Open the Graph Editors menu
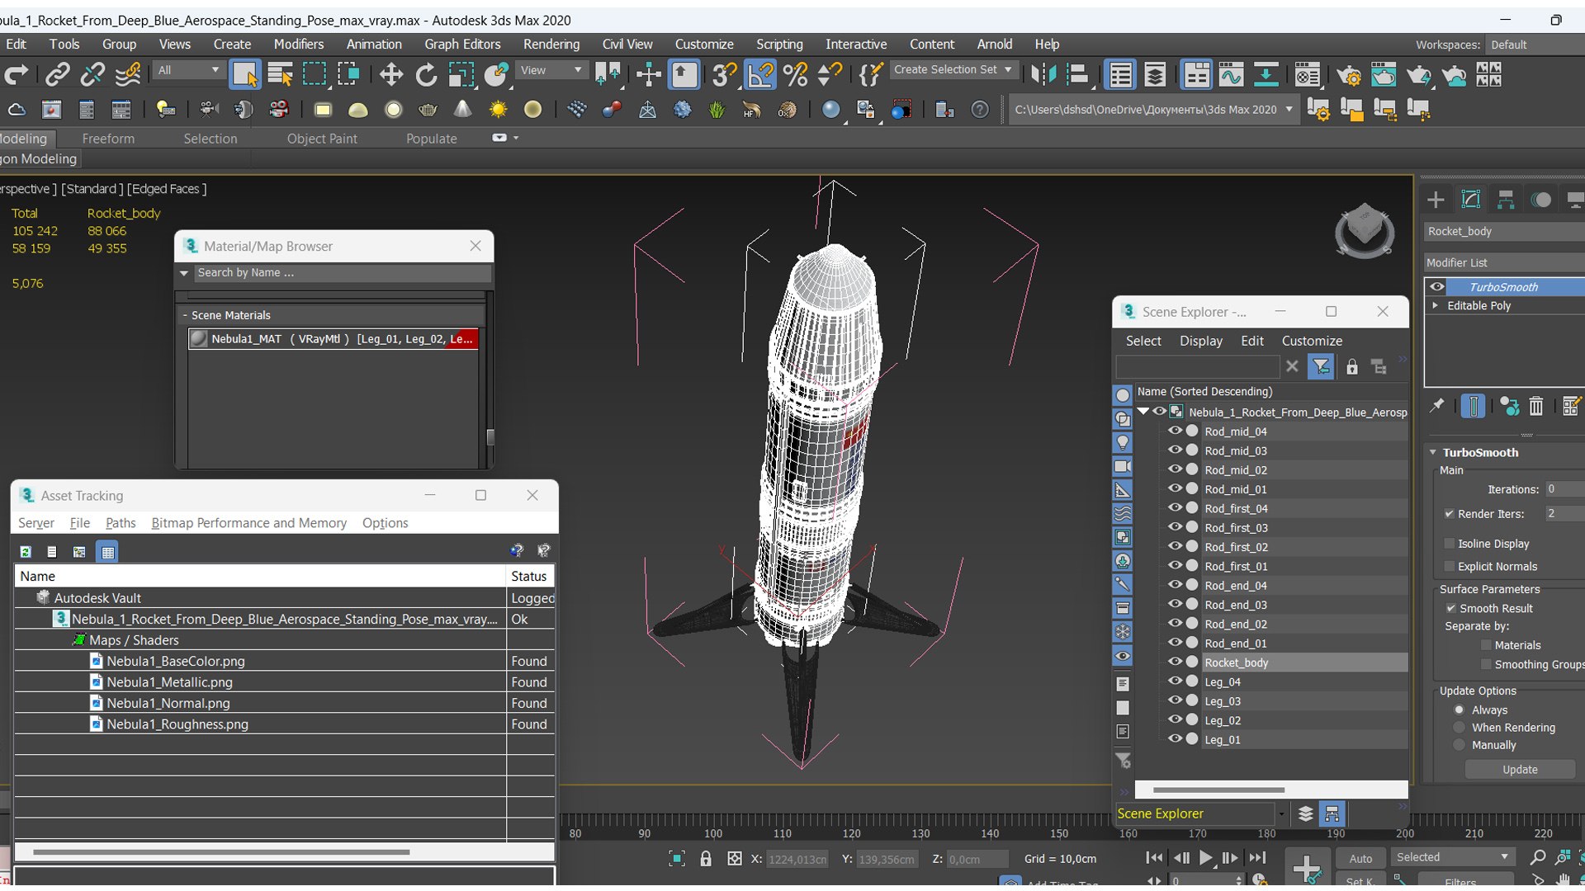The image size is (1585, 891). (x=462, y=45)
